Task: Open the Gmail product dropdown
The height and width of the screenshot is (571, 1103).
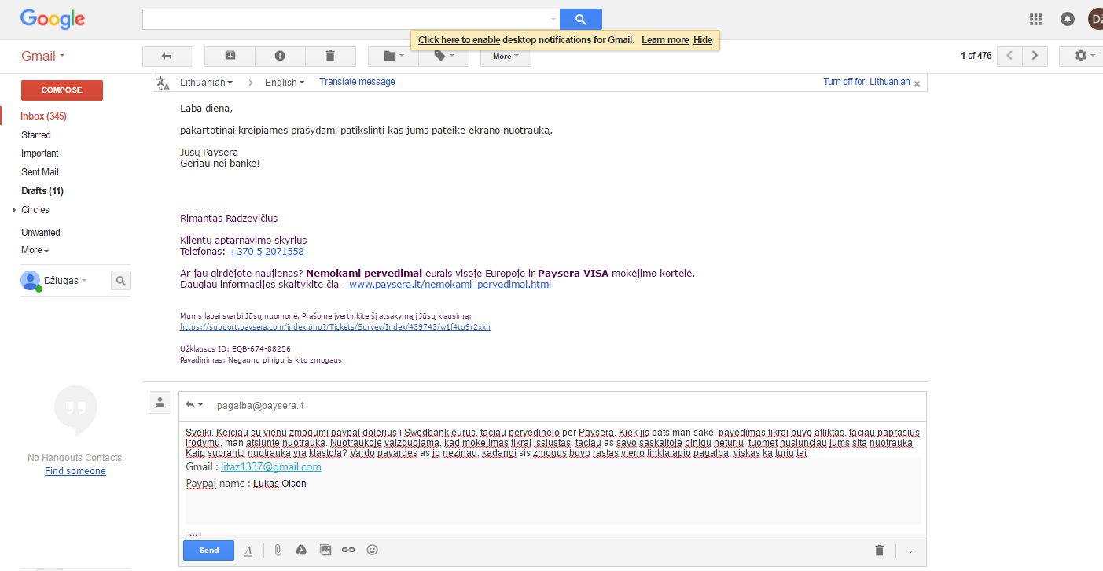Action: pyautogui.click(x=43, y=56)
